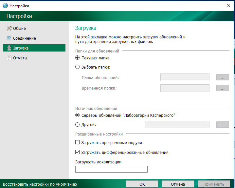Click the Папка обновлений: label
Viewport: 235px width, 188px height.
click(100, 78)
